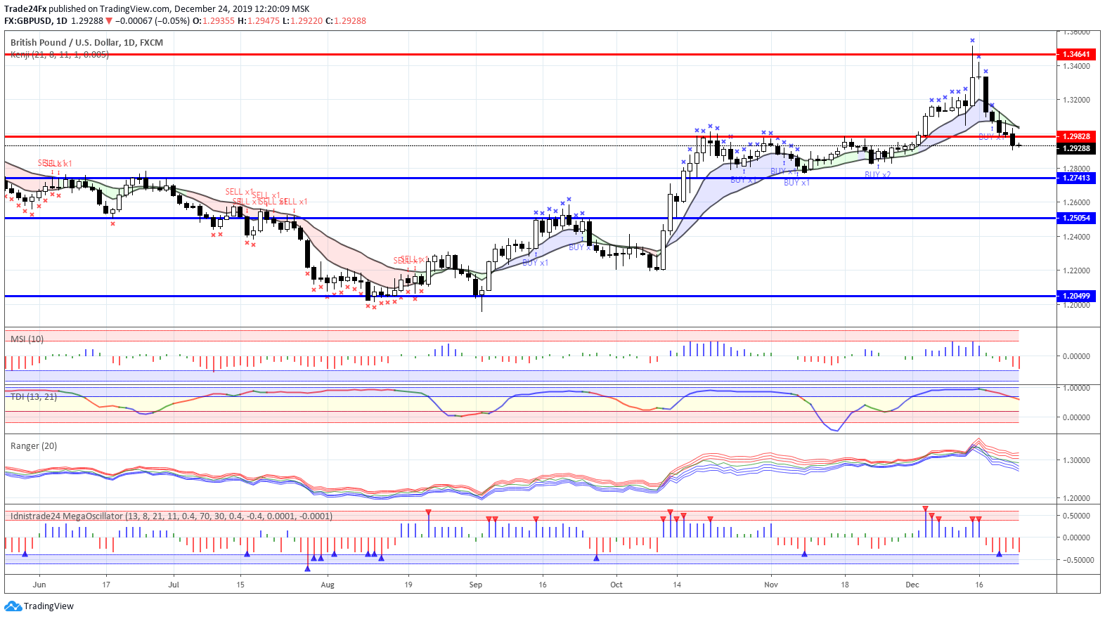
Task: Click the Aug date label on time axis
Action: click(x=328, y=585)
